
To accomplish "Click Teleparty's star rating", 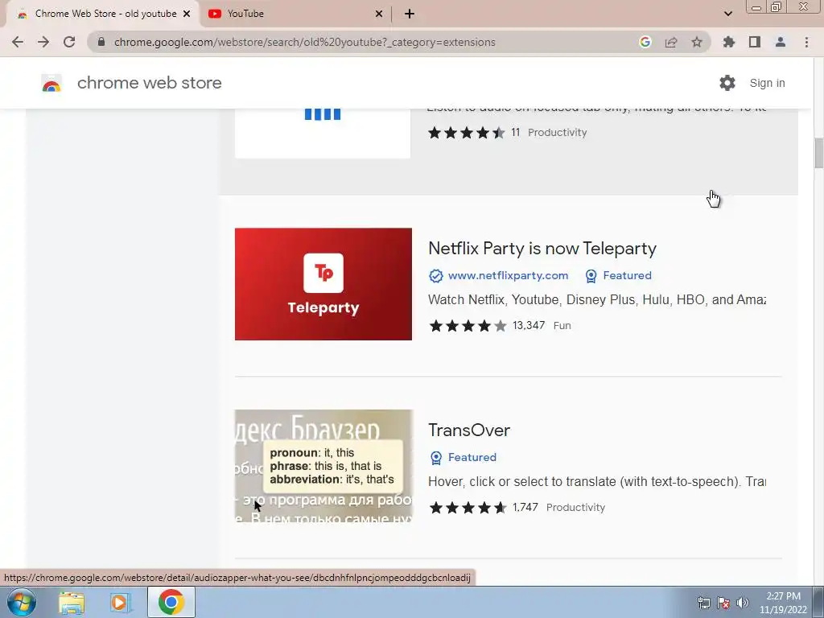I will (x=468, y=326).
